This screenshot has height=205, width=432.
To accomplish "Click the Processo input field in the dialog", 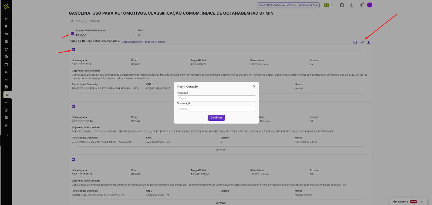I will pos(216,98).
